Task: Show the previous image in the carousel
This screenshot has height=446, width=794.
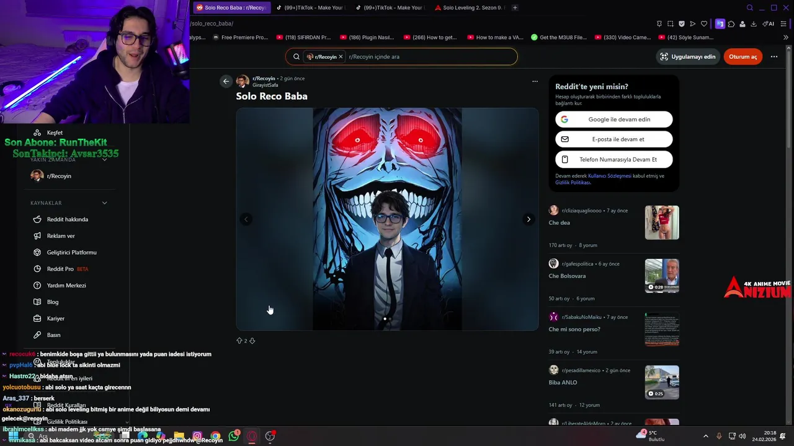Action: point(246,219)
